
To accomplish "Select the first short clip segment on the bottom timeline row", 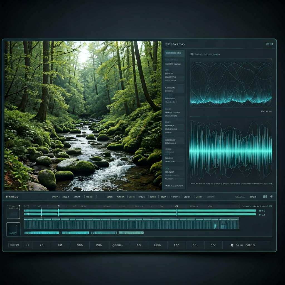I will pos(42,233).
